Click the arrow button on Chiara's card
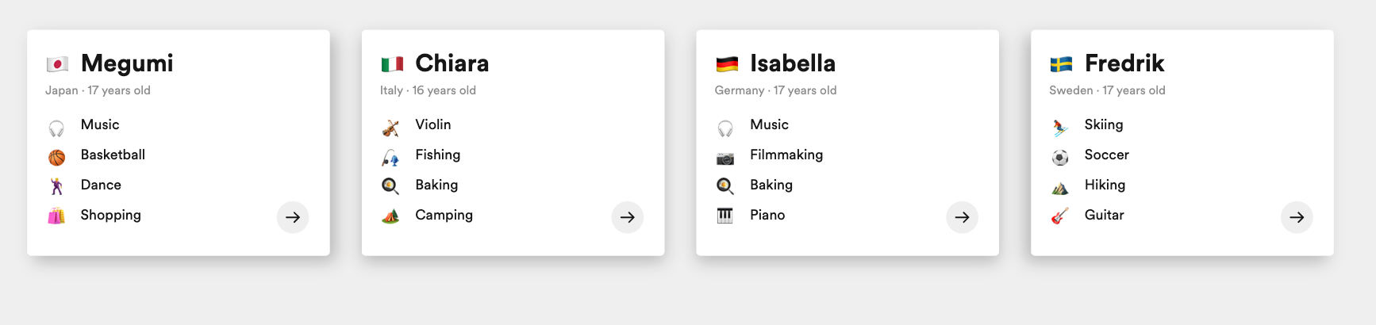The height and width of the screenshot is (325, 1376). (x=627, y=217)
